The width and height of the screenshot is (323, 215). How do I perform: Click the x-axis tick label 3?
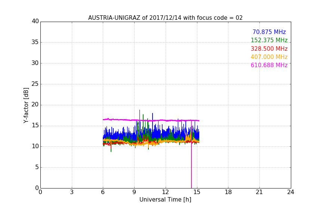(72, 192)
